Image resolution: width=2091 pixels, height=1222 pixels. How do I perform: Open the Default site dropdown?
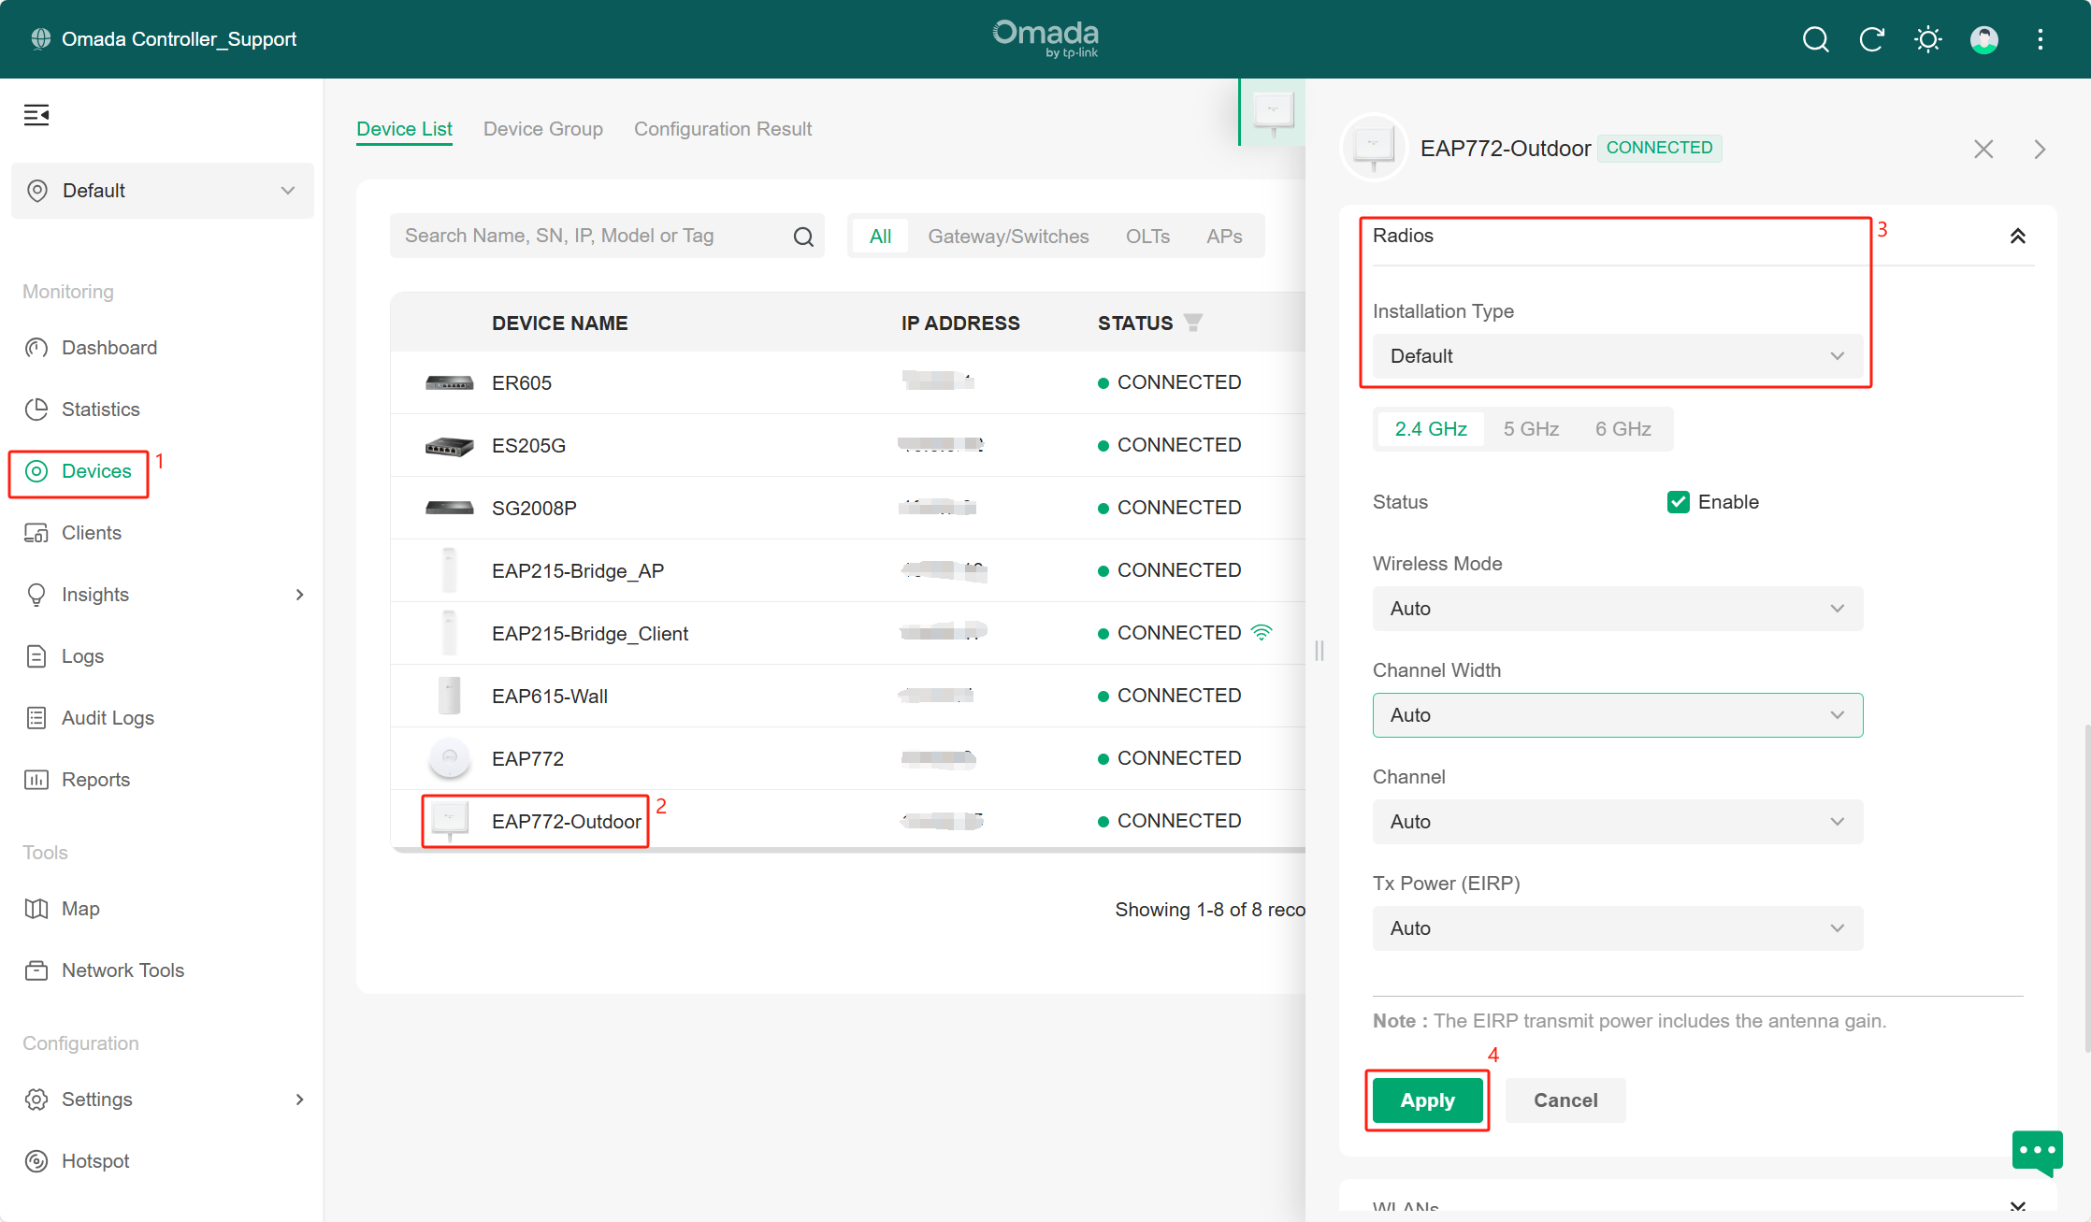163,191
